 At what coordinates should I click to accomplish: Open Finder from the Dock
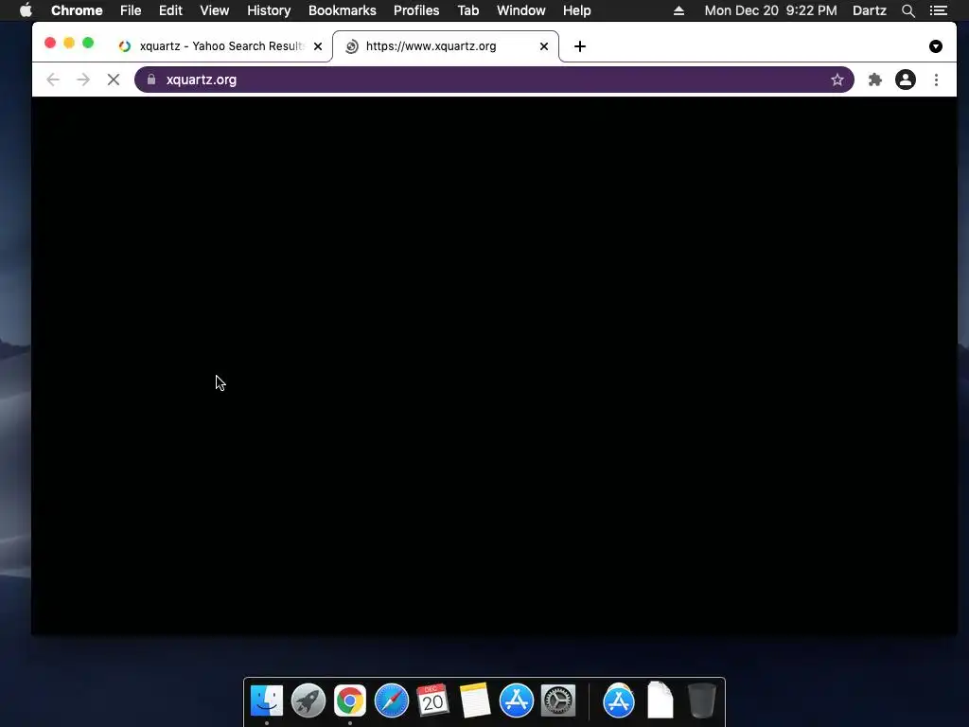pos(267,700)
